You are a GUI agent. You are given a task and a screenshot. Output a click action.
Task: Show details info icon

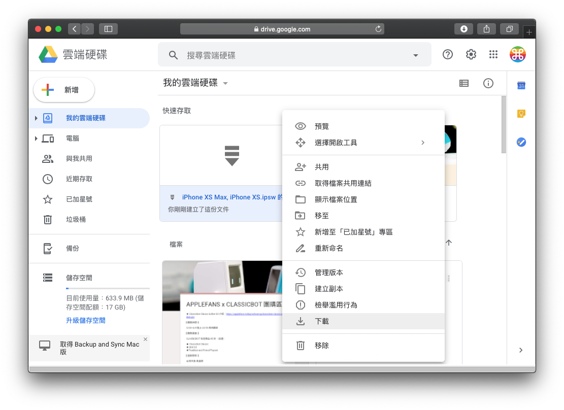pyautogui.click(x=488, y=83)
